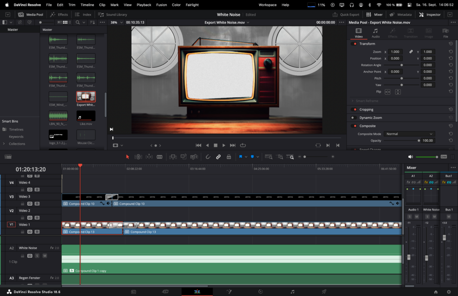
Task: Switch to the Media page icon
Action: click(x=133, y=292)
